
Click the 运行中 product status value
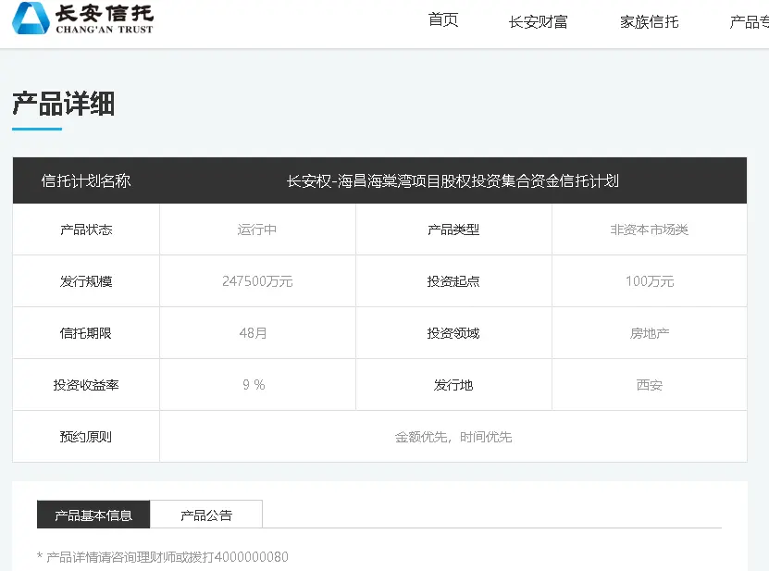click(257, 230)
